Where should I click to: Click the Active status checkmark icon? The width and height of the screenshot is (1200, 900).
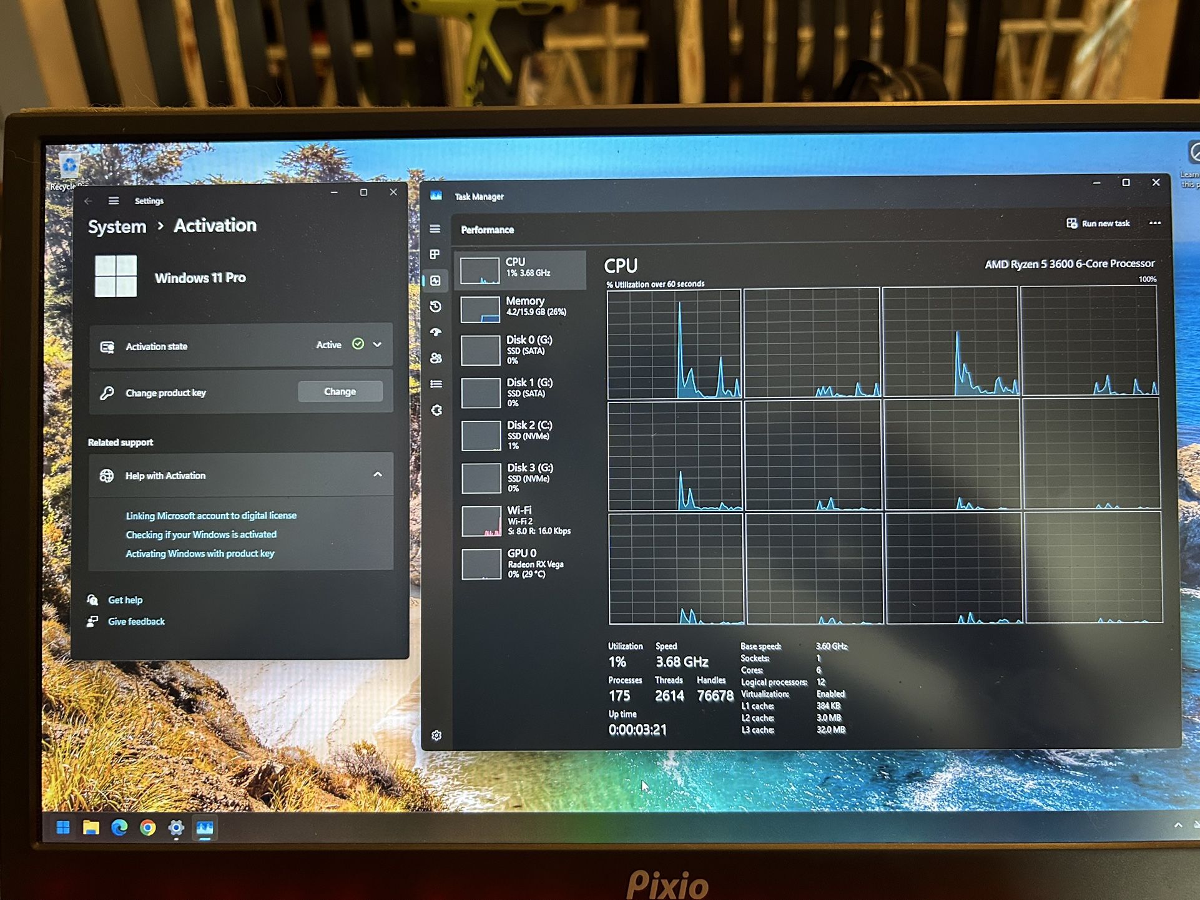coord(358,345)
